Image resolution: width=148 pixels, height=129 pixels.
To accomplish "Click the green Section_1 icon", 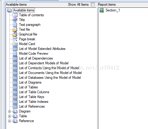I will (x=102, y=10).
